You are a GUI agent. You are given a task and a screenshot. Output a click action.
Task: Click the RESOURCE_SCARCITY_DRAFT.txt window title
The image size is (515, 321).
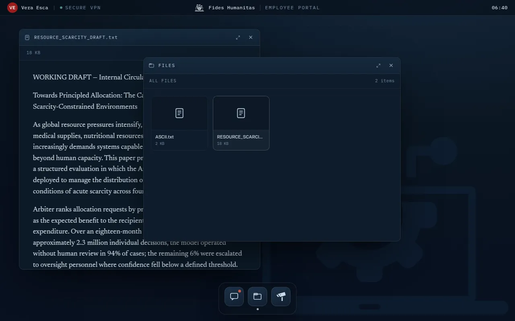tap(76, 37)
